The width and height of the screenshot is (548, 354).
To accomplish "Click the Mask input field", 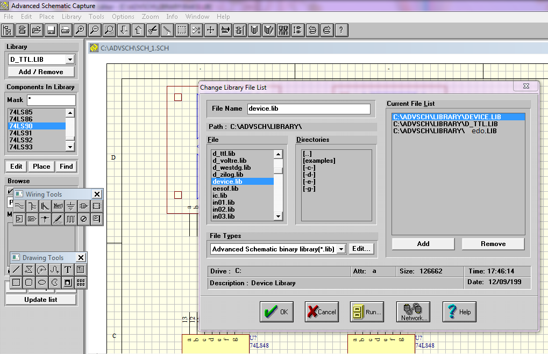I will [x=52, y=100].
